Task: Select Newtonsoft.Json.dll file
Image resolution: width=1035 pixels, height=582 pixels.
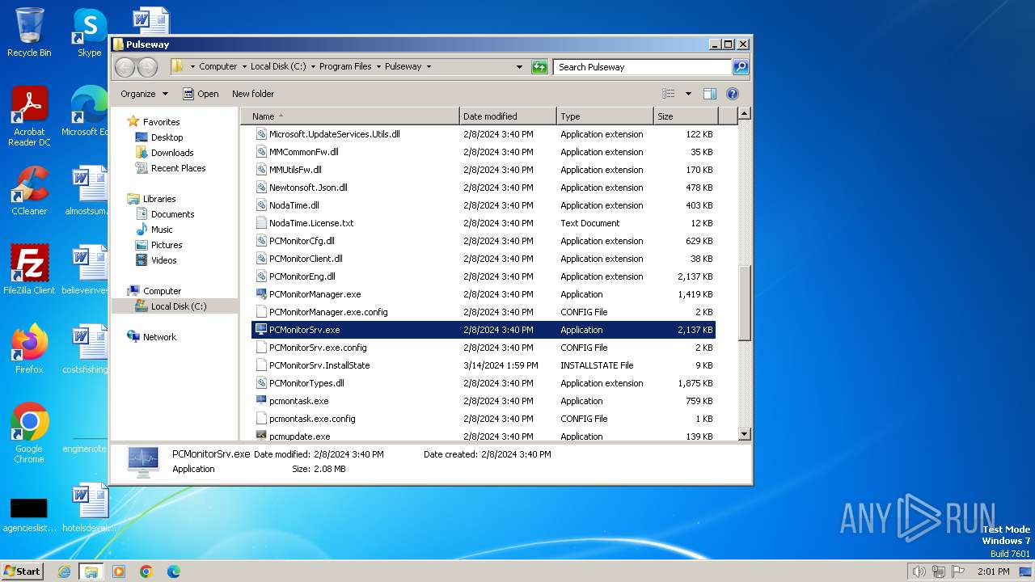Action: pos(484,188)
